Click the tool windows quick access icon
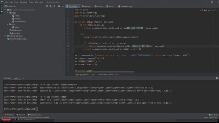 2,118
